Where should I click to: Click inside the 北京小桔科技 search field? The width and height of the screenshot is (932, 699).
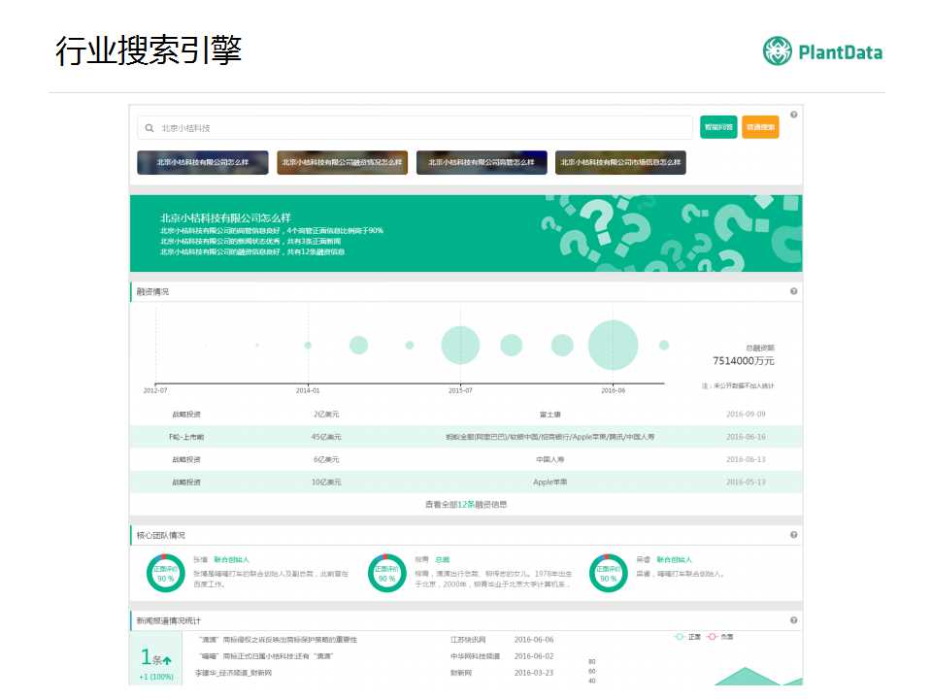pyautogui.click(x=417, y=128)
